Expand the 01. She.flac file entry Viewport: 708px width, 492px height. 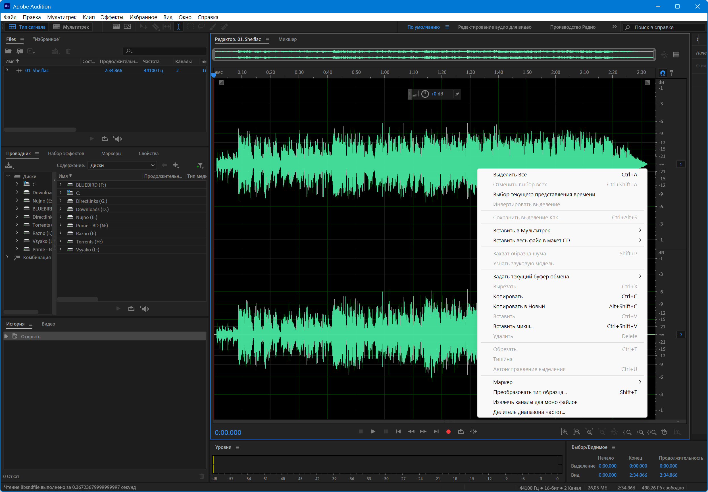[x=7, y=70]
